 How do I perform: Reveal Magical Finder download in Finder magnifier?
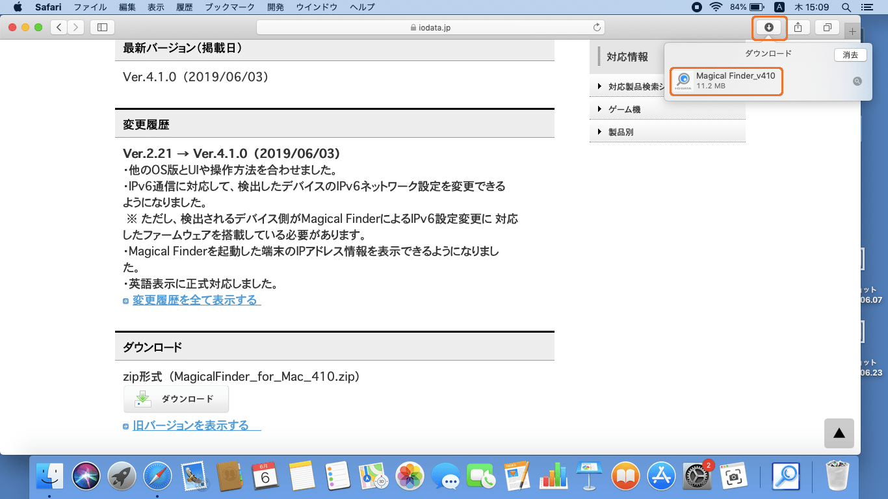tap(857, 81)
